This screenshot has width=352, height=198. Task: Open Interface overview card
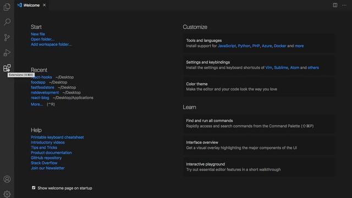(259, 145)
